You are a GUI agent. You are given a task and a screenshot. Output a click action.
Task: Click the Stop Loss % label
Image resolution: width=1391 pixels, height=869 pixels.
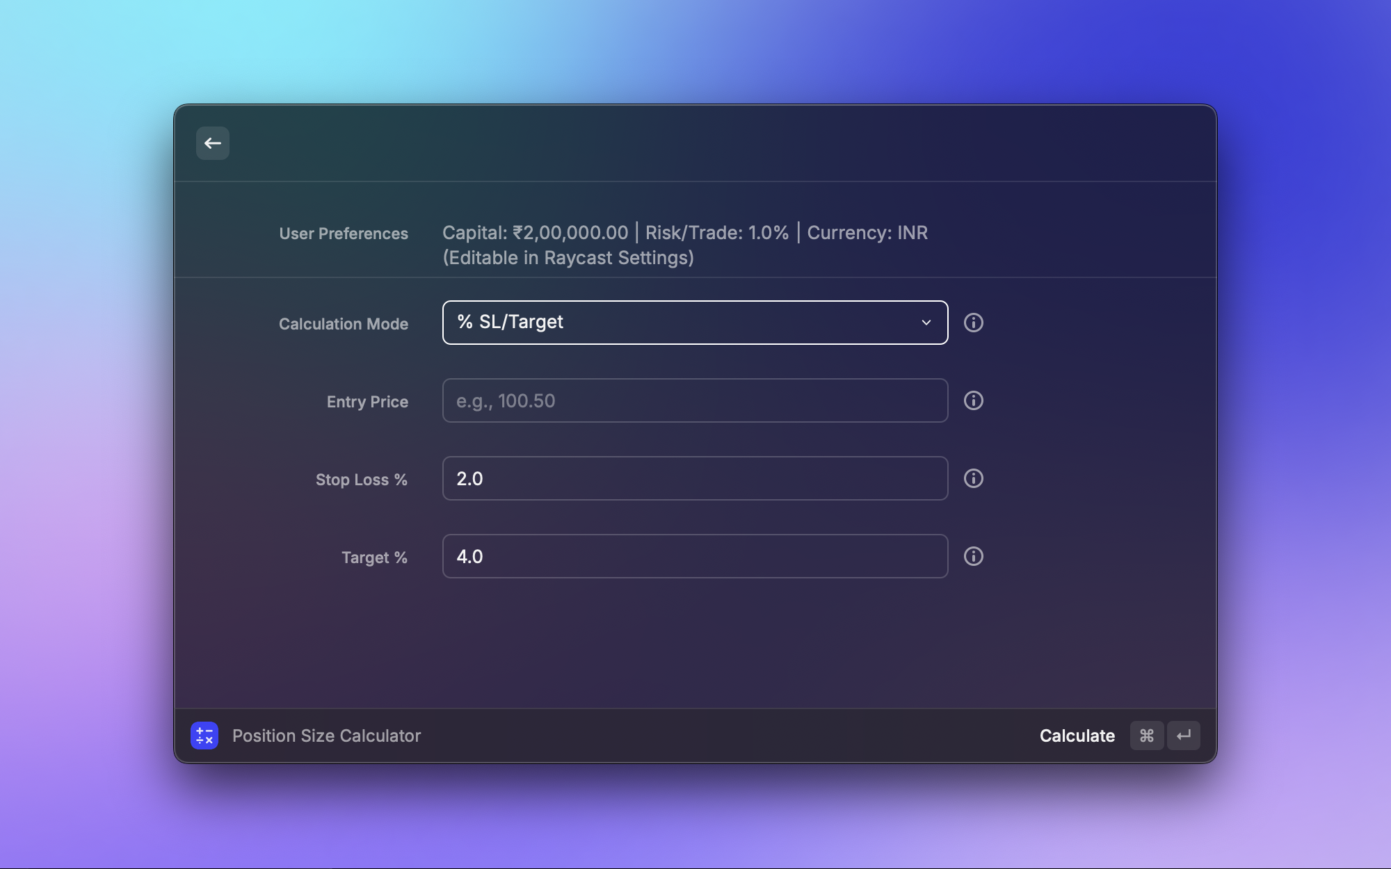[x=361, y=480]
